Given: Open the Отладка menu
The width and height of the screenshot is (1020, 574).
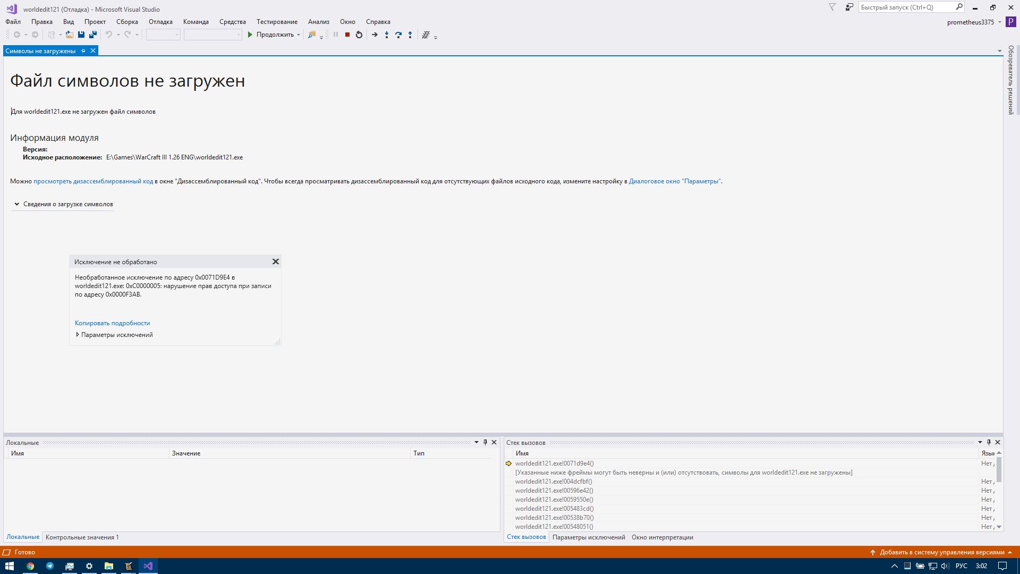Looking at the screenshot, I should 160,22.
